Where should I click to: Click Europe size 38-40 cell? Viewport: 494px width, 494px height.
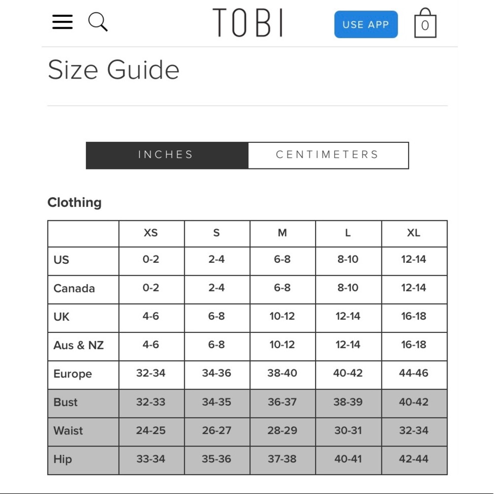(x=282, y=373)
